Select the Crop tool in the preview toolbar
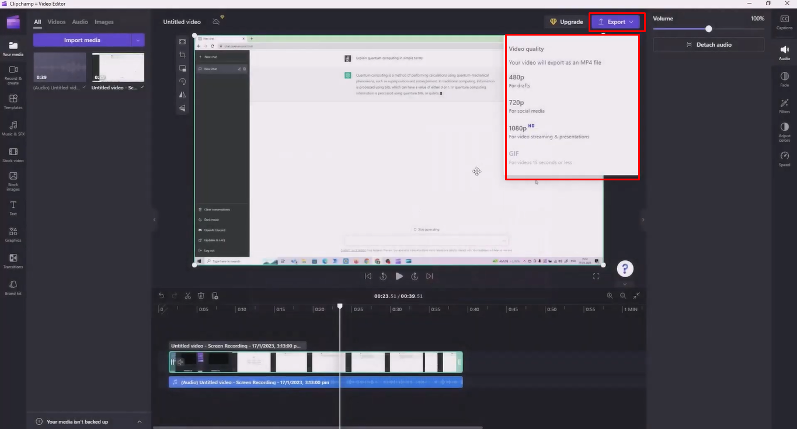Viewport: 797px width, 429px height. tap(182, 54)
